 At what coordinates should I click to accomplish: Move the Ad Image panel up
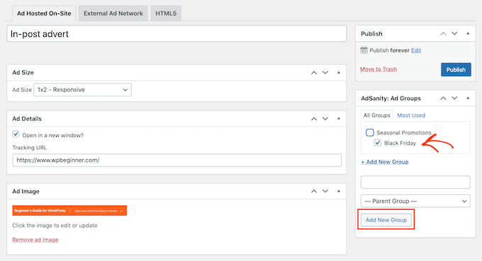pyautogui.click(x=314, y=191)
